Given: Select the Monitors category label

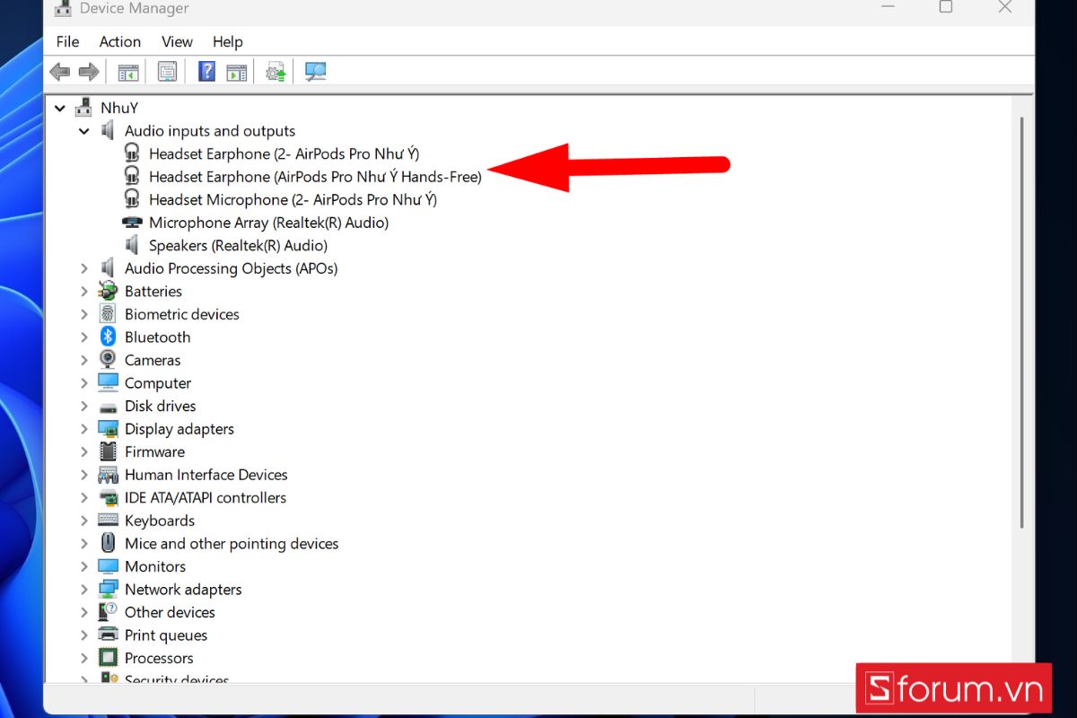Looking at the screenshot, I should tap(155, 566).
